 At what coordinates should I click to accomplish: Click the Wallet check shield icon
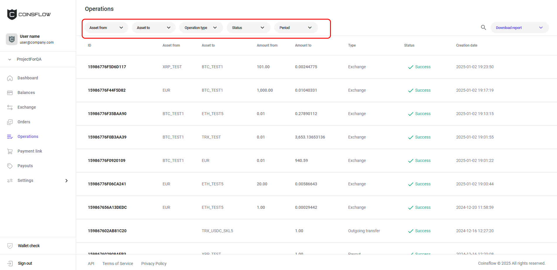coord(10,246)
